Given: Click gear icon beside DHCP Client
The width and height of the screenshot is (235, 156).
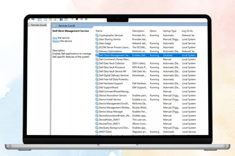Looking at the screenshot, I should (97, 132).
